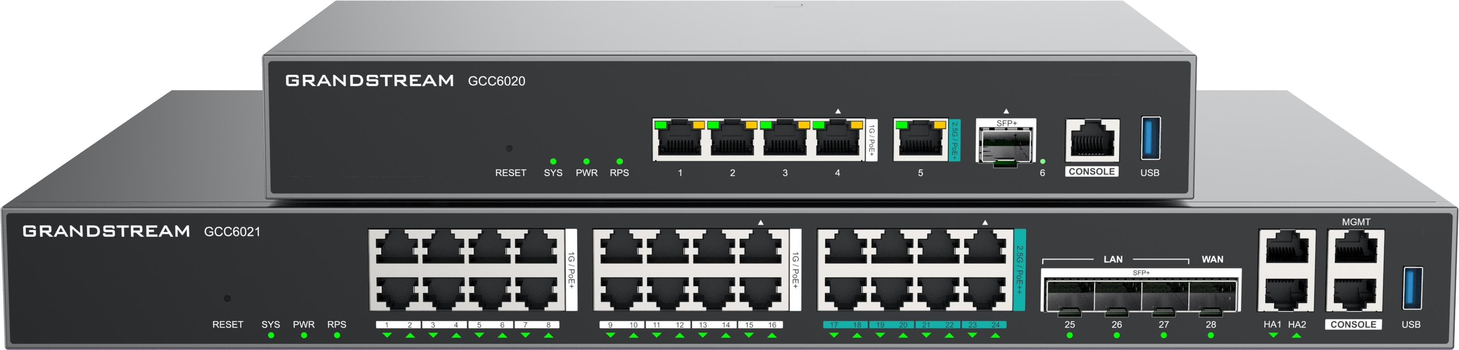Click the RESET label on the GCC6020

[510, 172]
